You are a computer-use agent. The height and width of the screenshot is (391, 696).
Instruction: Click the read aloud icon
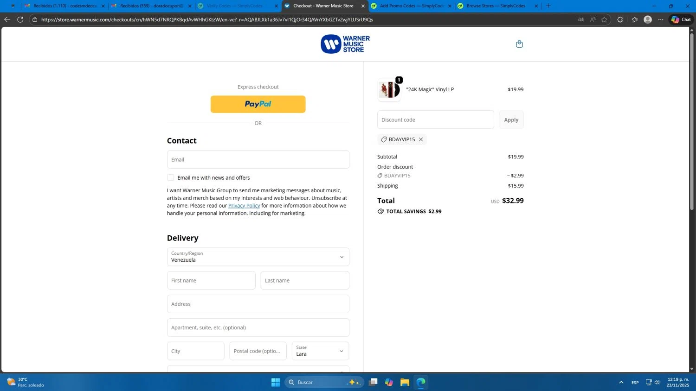[x=593, y=19]
